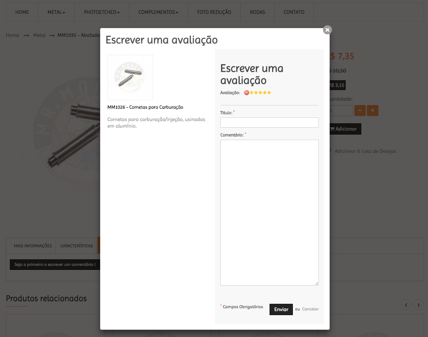Open the FOTO REDUÇÃO menu item
This screenshot has width=428, height=337.
pos(214,12)
